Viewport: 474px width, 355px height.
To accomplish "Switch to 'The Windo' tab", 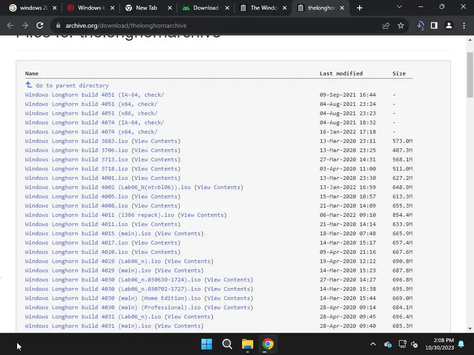I will click(263, 8).
